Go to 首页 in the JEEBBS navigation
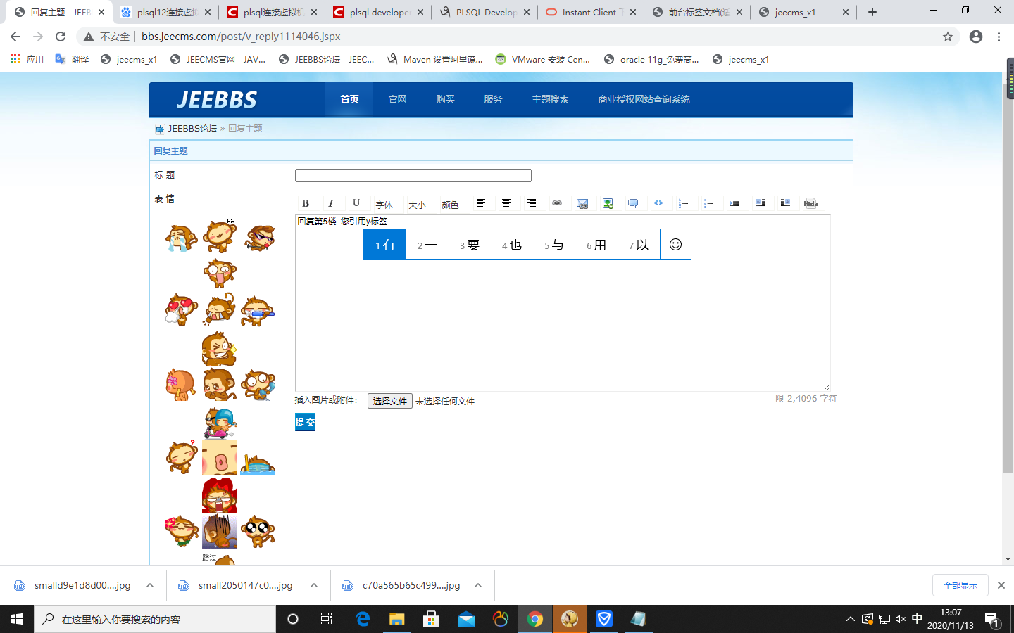The height and width of the screenshot is (633, 1014). [350, 99]
